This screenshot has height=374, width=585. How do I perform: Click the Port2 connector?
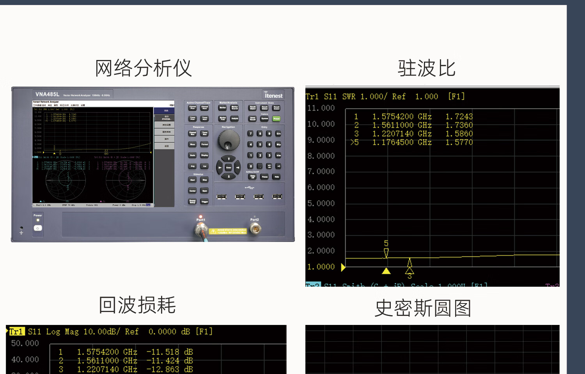255,229
